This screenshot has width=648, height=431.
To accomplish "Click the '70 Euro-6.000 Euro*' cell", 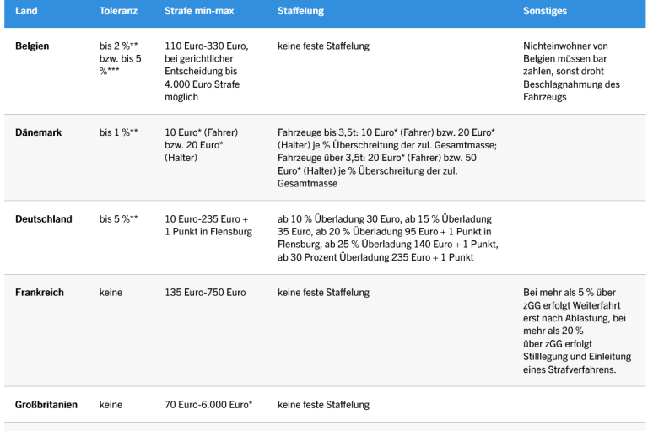I will pyautogui.click(x=208, y=405).
